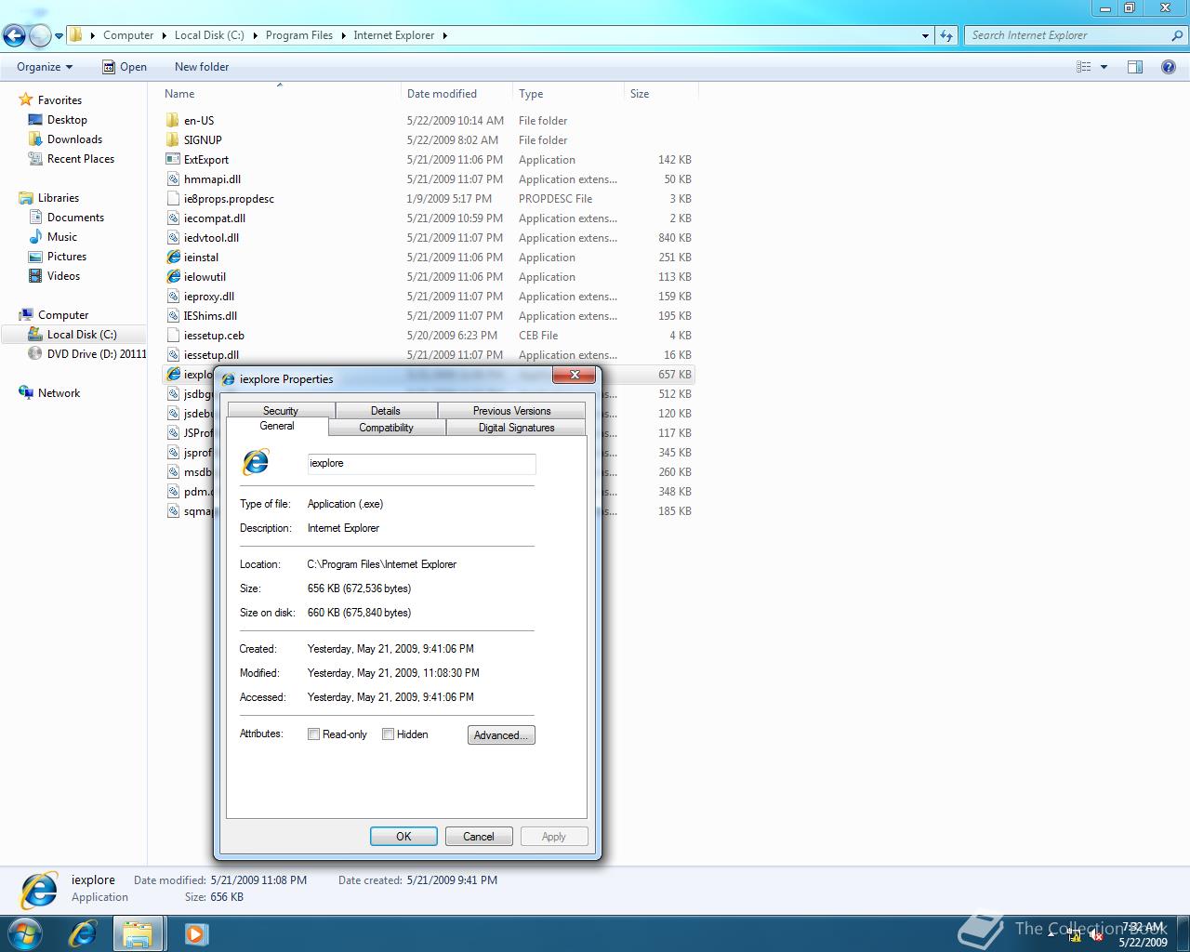1190x952 pixels.
Task: Click the refresh button beside address bar
Action: point(946,35)
